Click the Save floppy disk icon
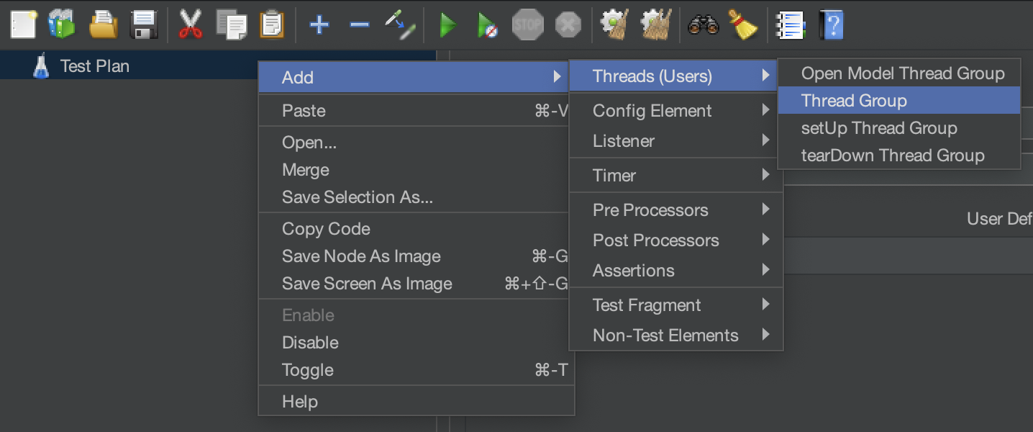 click(x=144, y=25)
